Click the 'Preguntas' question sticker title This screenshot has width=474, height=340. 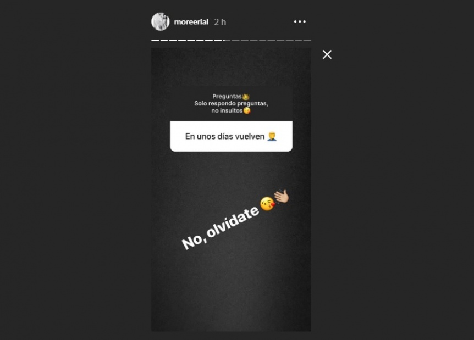click(227, 96)
